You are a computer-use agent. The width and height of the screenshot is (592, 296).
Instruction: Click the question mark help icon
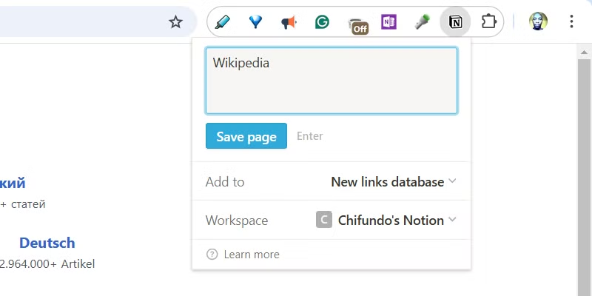212,255
